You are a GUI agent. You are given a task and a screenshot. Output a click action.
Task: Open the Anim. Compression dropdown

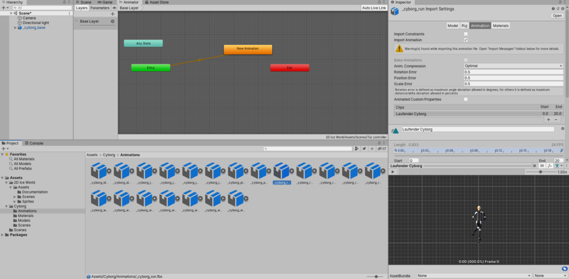(513, 66)
